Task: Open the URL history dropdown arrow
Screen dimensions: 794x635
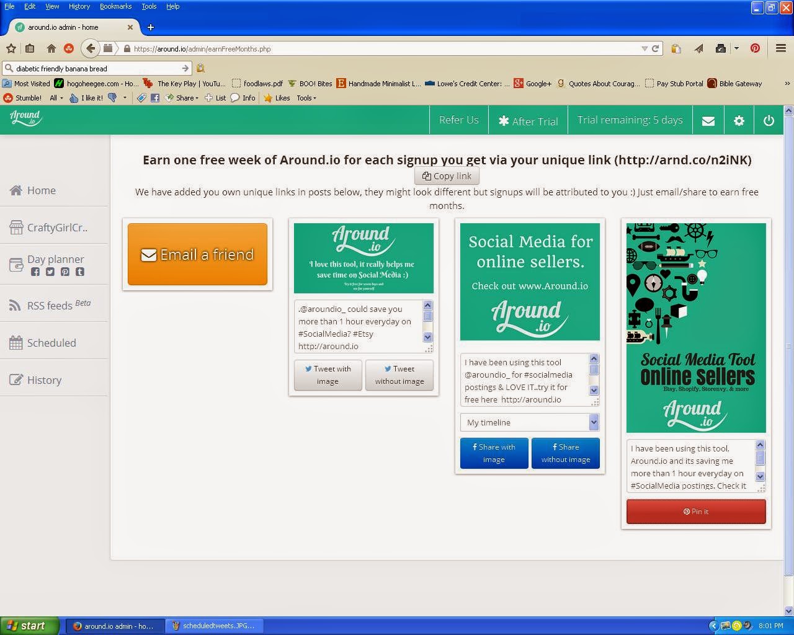Action: tap(645, 48)
